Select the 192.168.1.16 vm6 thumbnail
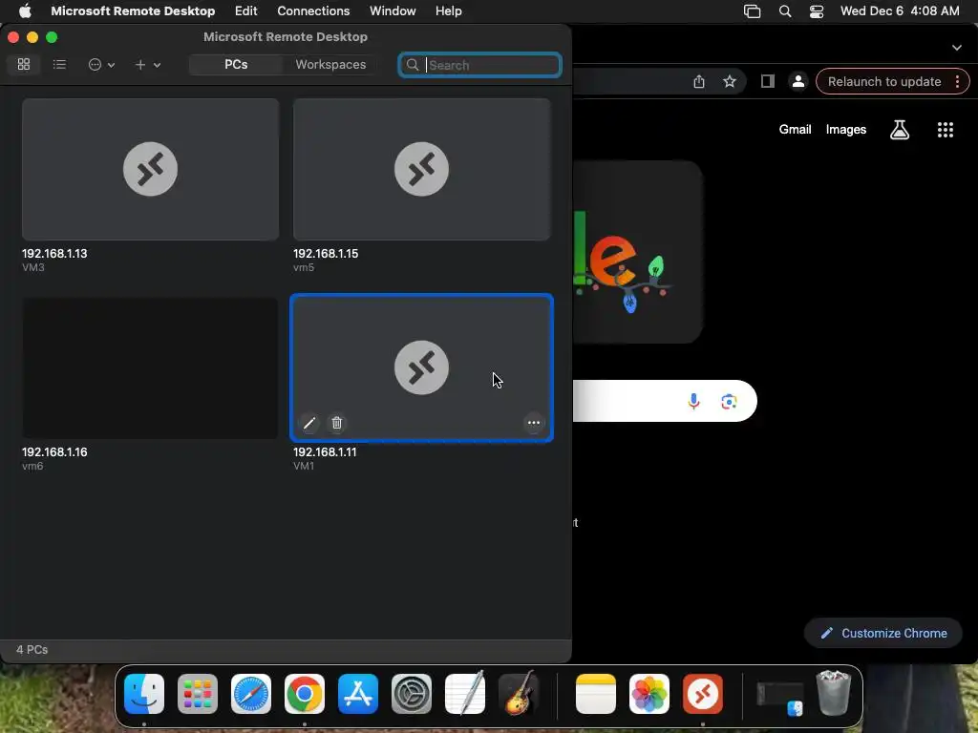 pos(150,367)
